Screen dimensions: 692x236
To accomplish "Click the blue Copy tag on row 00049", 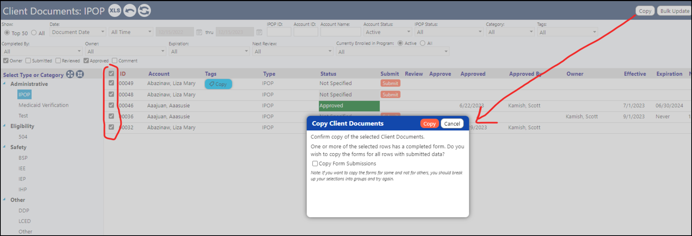I will pyautogui.click(x=218, y=84).
